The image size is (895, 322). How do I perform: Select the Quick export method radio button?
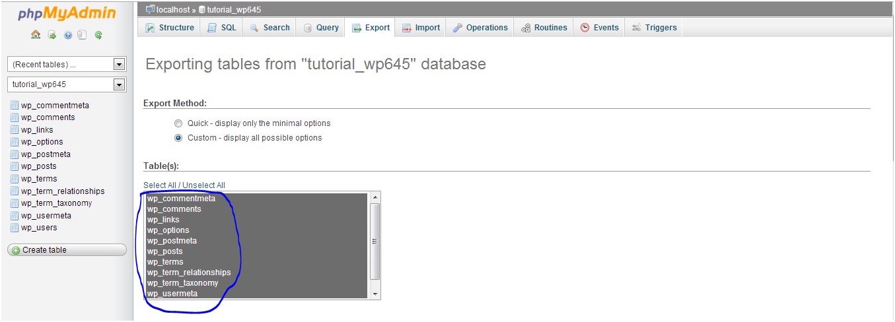pyautogui.click(x=178, y=123)
